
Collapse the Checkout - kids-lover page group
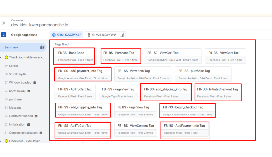pos(1,141)
